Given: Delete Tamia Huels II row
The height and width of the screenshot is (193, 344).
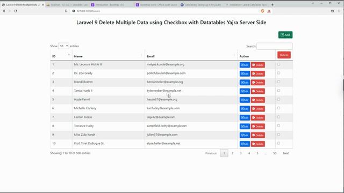Looking at the screenshot, I should tap(258, 91).
